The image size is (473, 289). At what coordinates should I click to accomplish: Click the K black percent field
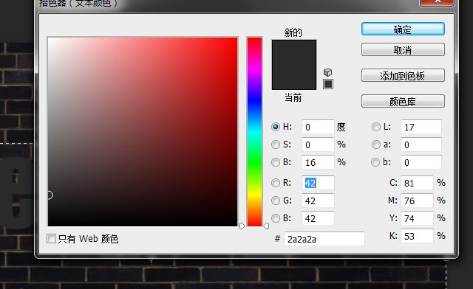tap(417, 236)
